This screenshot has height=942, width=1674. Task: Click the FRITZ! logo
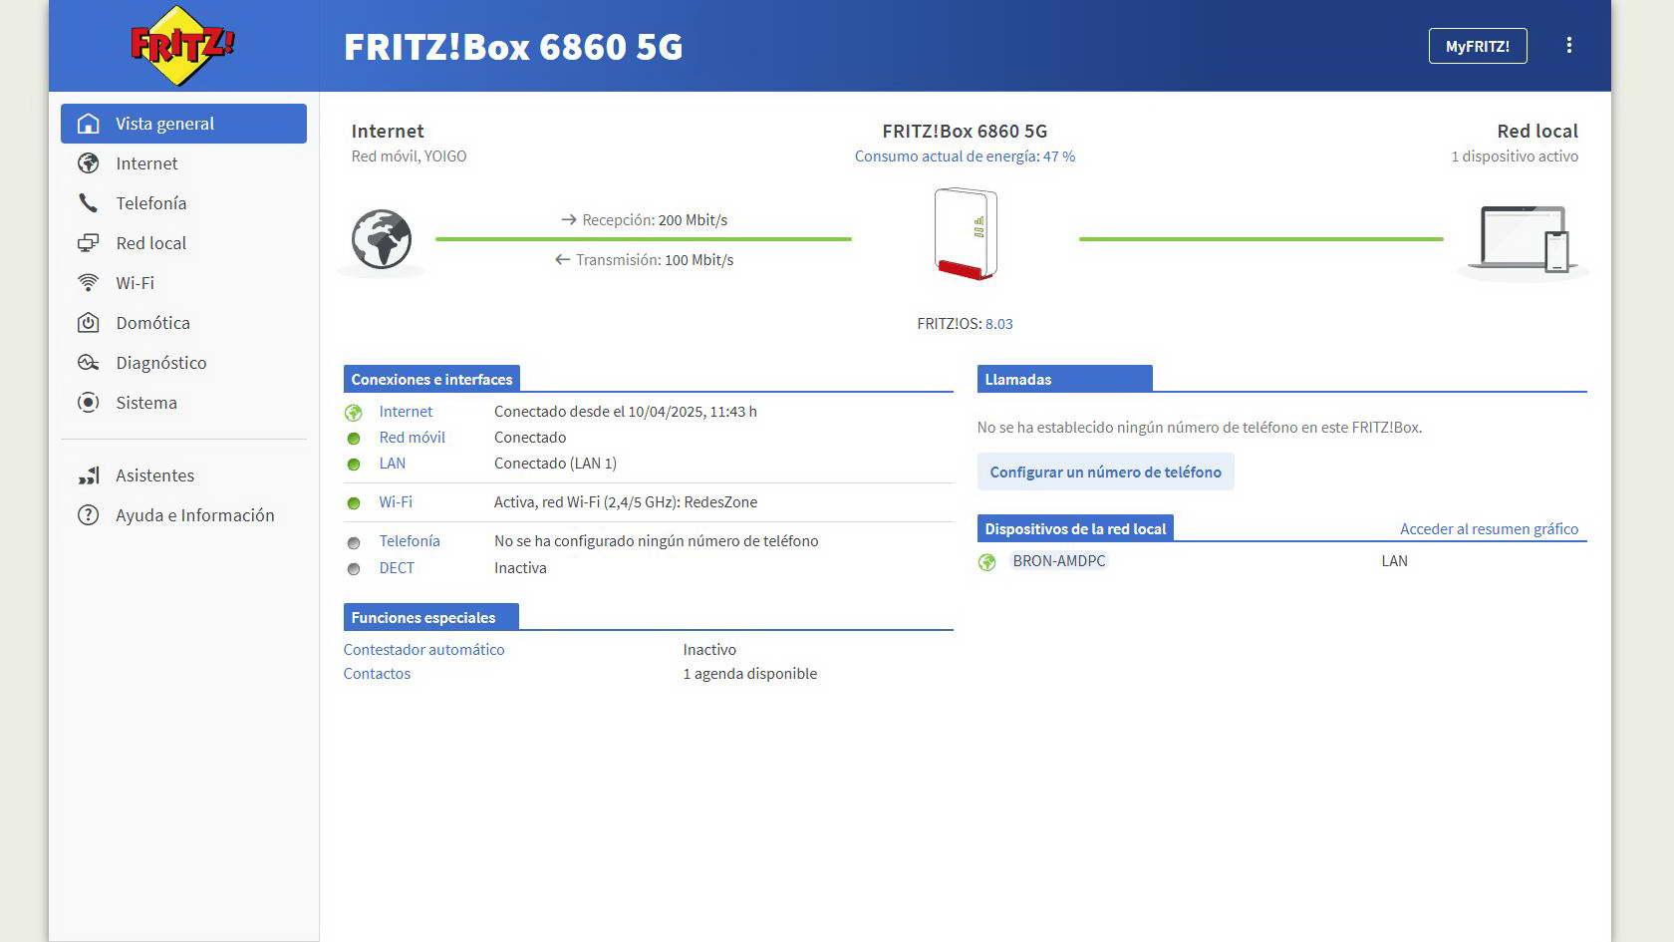pos(182,46)
